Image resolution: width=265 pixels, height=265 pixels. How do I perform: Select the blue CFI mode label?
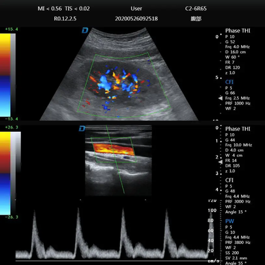[x=229, y=82]
